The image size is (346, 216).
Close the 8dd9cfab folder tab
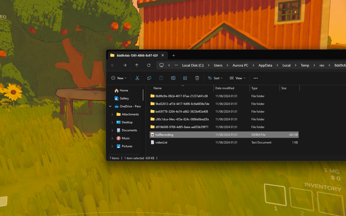pos(163,55)
